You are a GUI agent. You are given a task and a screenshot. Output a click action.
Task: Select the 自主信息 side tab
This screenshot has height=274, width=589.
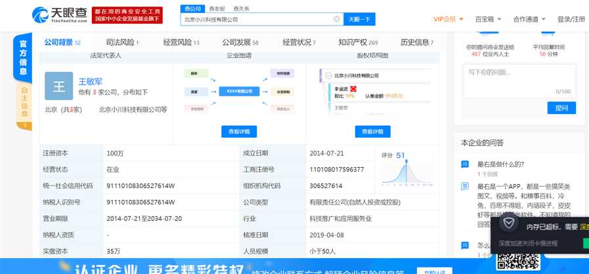click(24, 106)
